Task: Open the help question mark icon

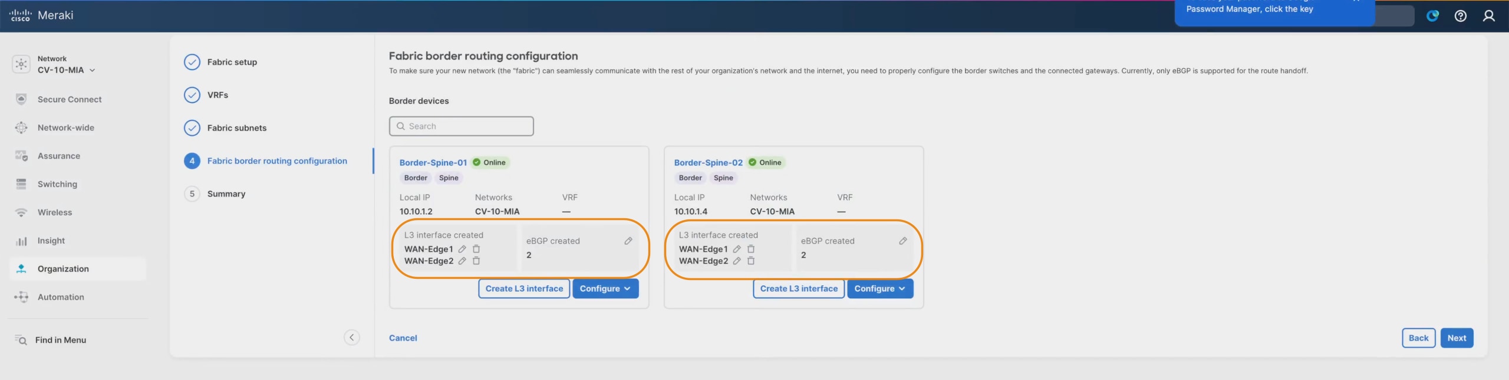Action: click(1460, 16)
